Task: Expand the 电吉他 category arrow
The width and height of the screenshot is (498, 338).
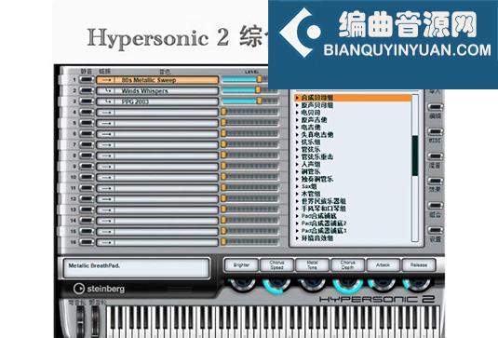Action: [298, 127]
